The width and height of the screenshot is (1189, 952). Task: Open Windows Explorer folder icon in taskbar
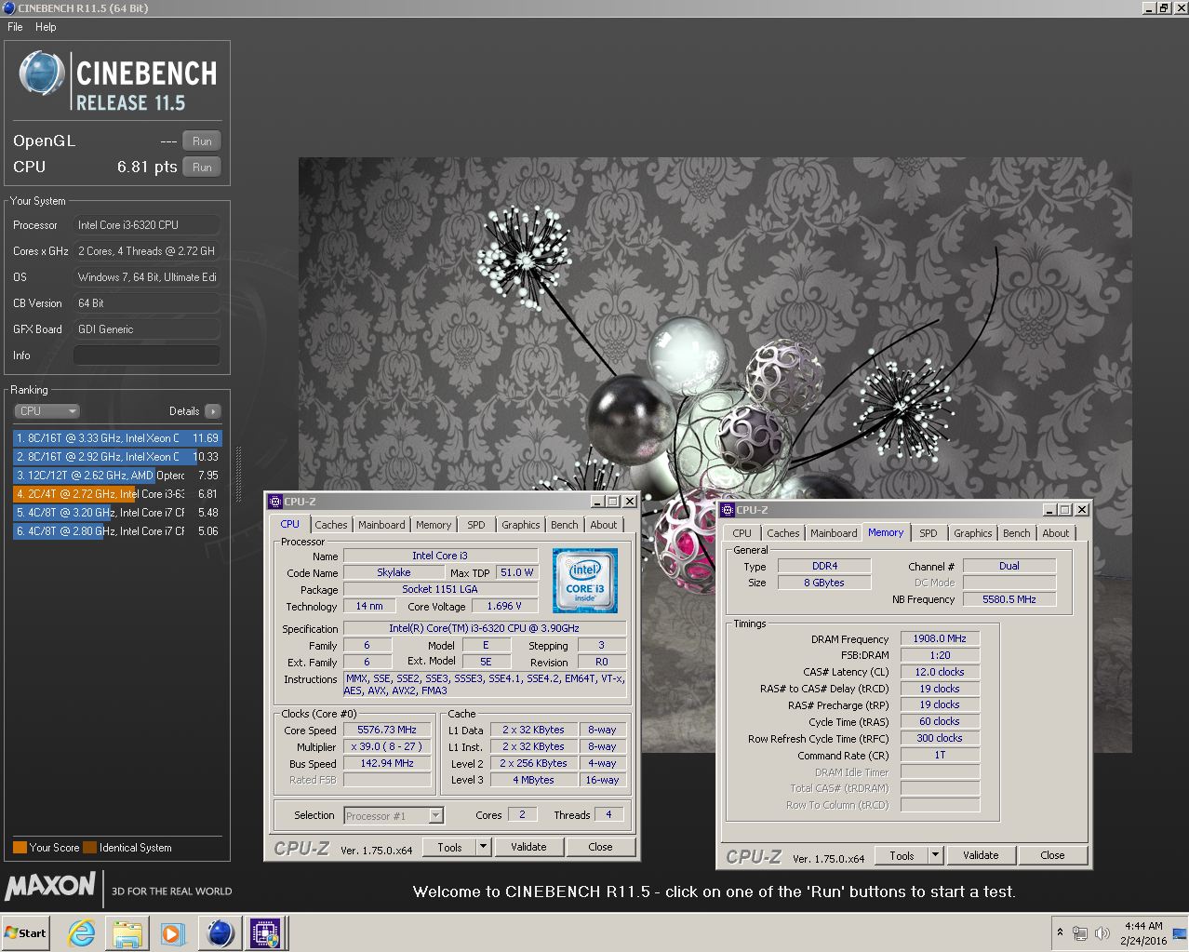coord(127,933)
